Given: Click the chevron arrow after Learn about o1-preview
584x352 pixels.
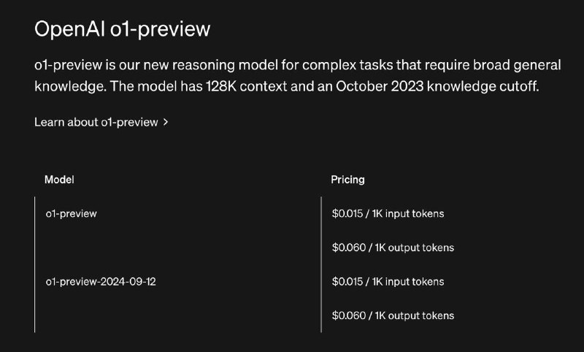Looking at the screenshot, I should pyautogui.click(x=166, y=122).
